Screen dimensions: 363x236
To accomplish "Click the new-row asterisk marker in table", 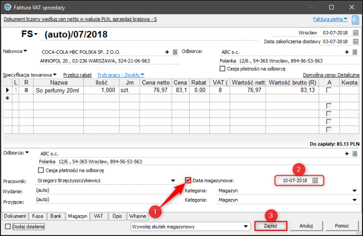I will 7,98.
